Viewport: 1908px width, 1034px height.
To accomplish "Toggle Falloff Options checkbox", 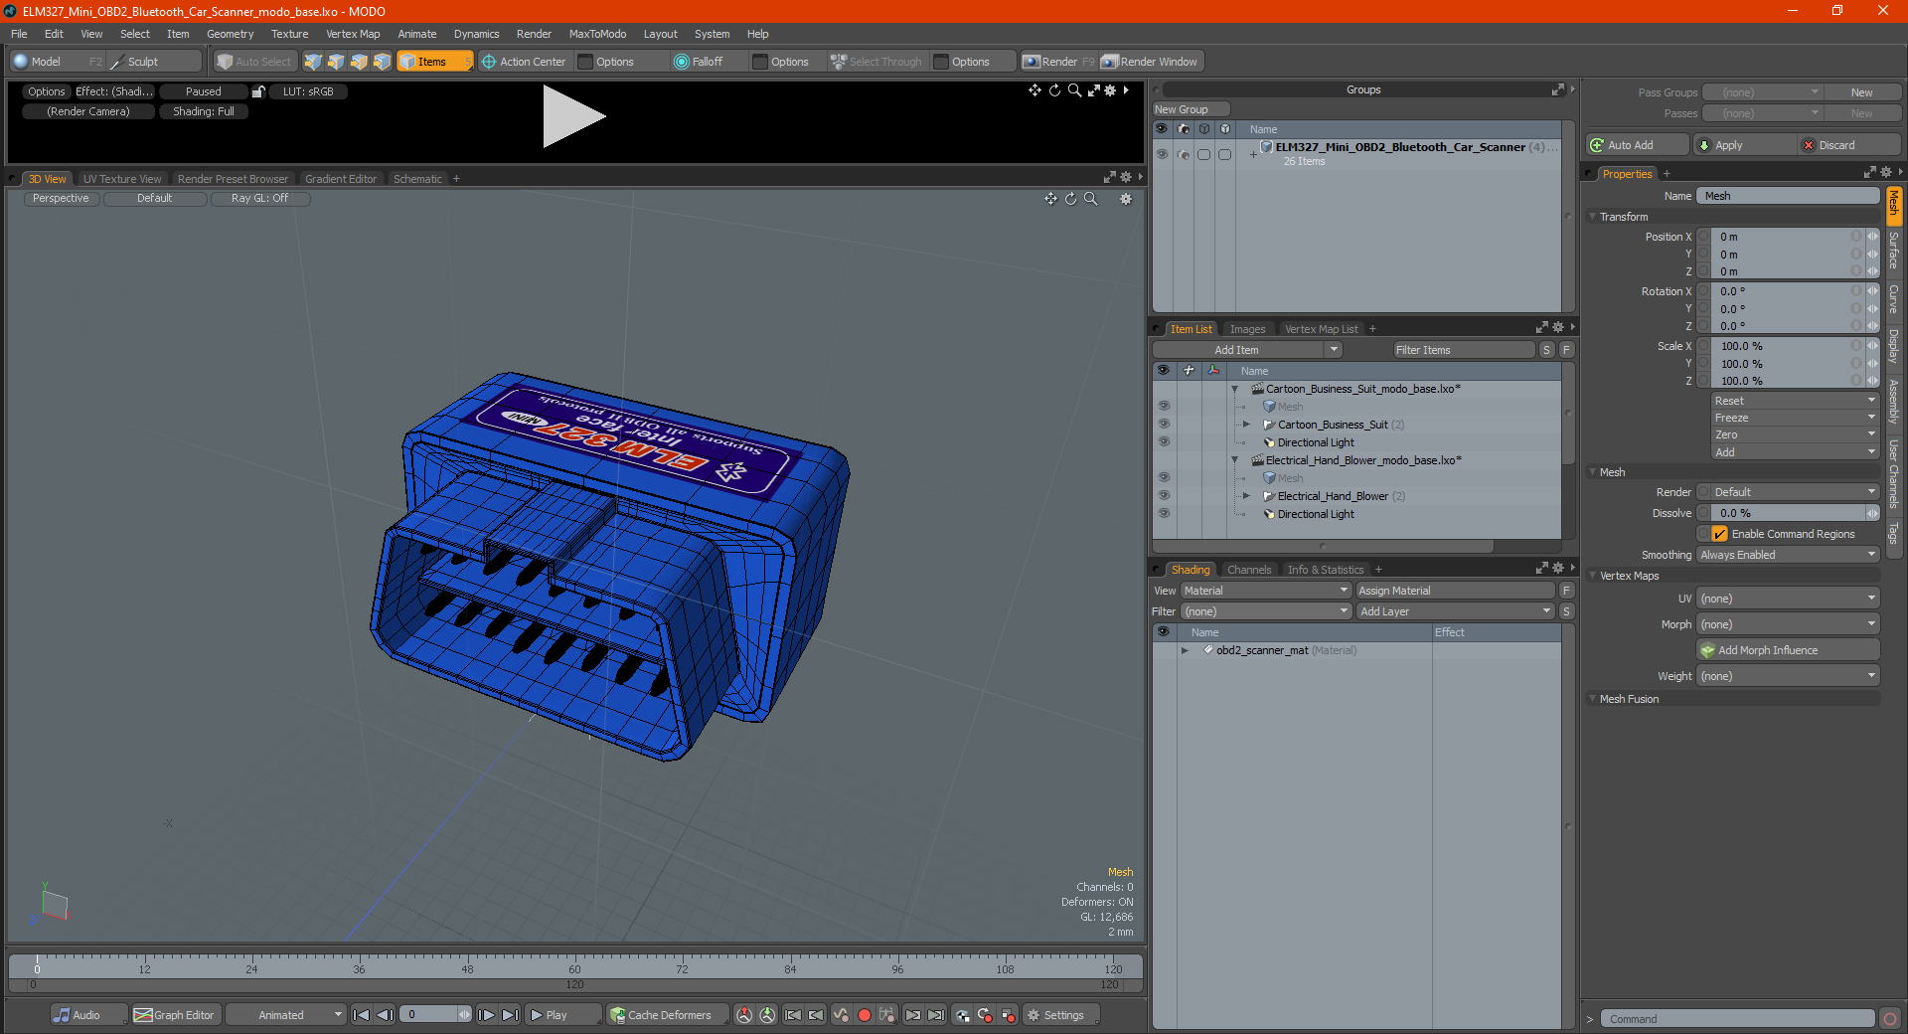I will pos(760,62).
